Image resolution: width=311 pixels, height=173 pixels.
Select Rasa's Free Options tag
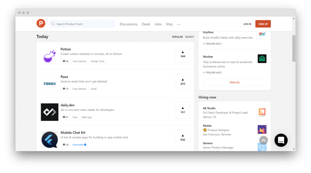click(79, 89)
